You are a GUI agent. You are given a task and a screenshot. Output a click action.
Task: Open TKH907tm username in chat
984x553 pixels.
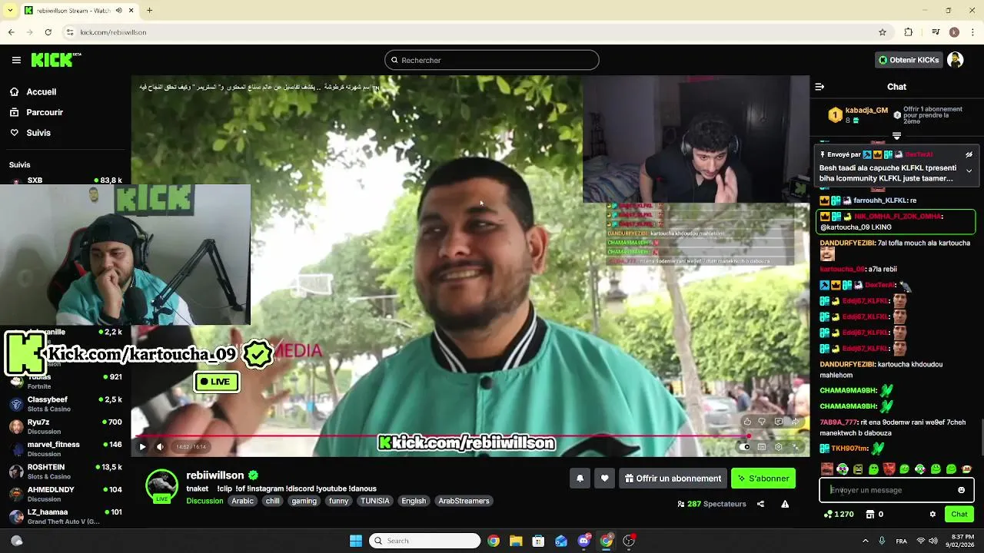pyautogui.click(x=849, y=449)
